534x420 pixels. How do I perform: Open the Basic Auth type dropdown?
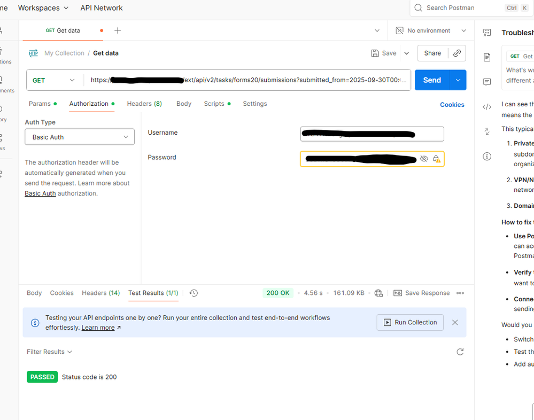point(80,137)
